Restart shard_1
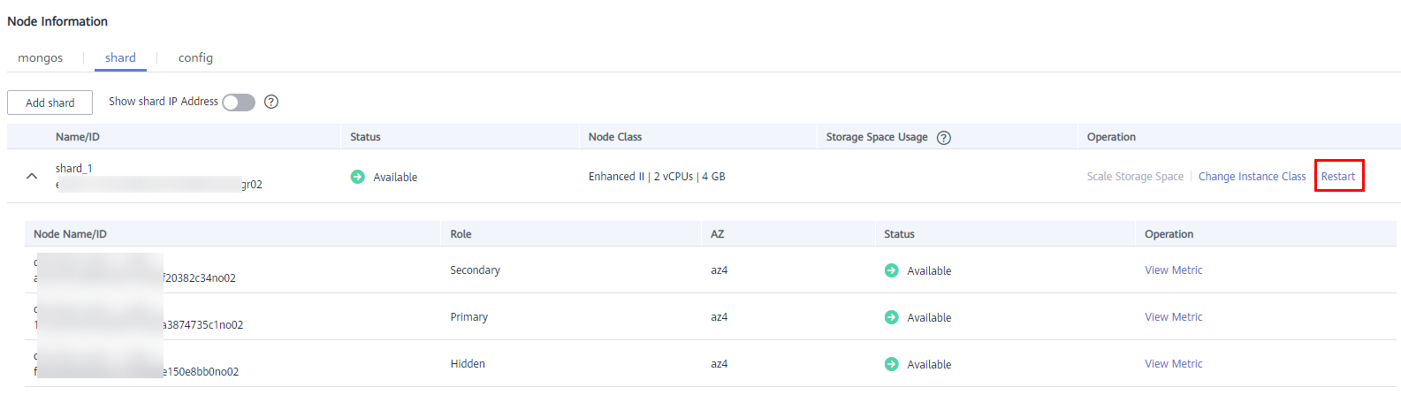Viewport: 1401px width, 395px height. coord(1338,177)
